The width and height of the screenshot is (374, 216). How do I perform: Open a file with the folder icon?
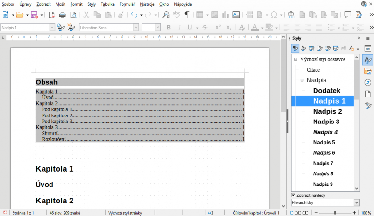[x=20, y=15]
